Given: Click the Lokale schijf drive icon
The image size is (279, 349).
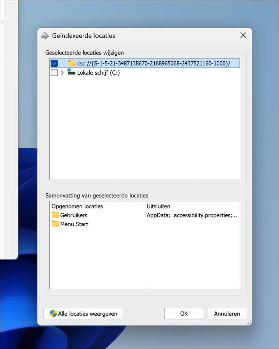Looking at the screenshot, I should click(x=72, y=72).
